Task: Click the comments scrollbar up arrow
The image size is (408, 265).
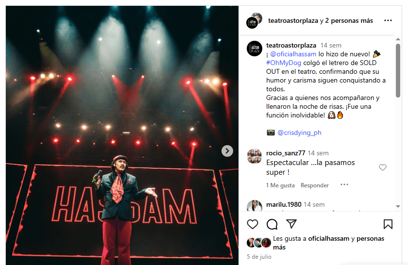Action: 398,39
